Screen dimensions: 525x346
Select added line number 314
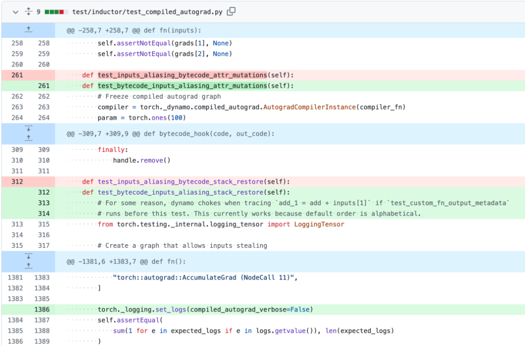click(x=44, y=214)
